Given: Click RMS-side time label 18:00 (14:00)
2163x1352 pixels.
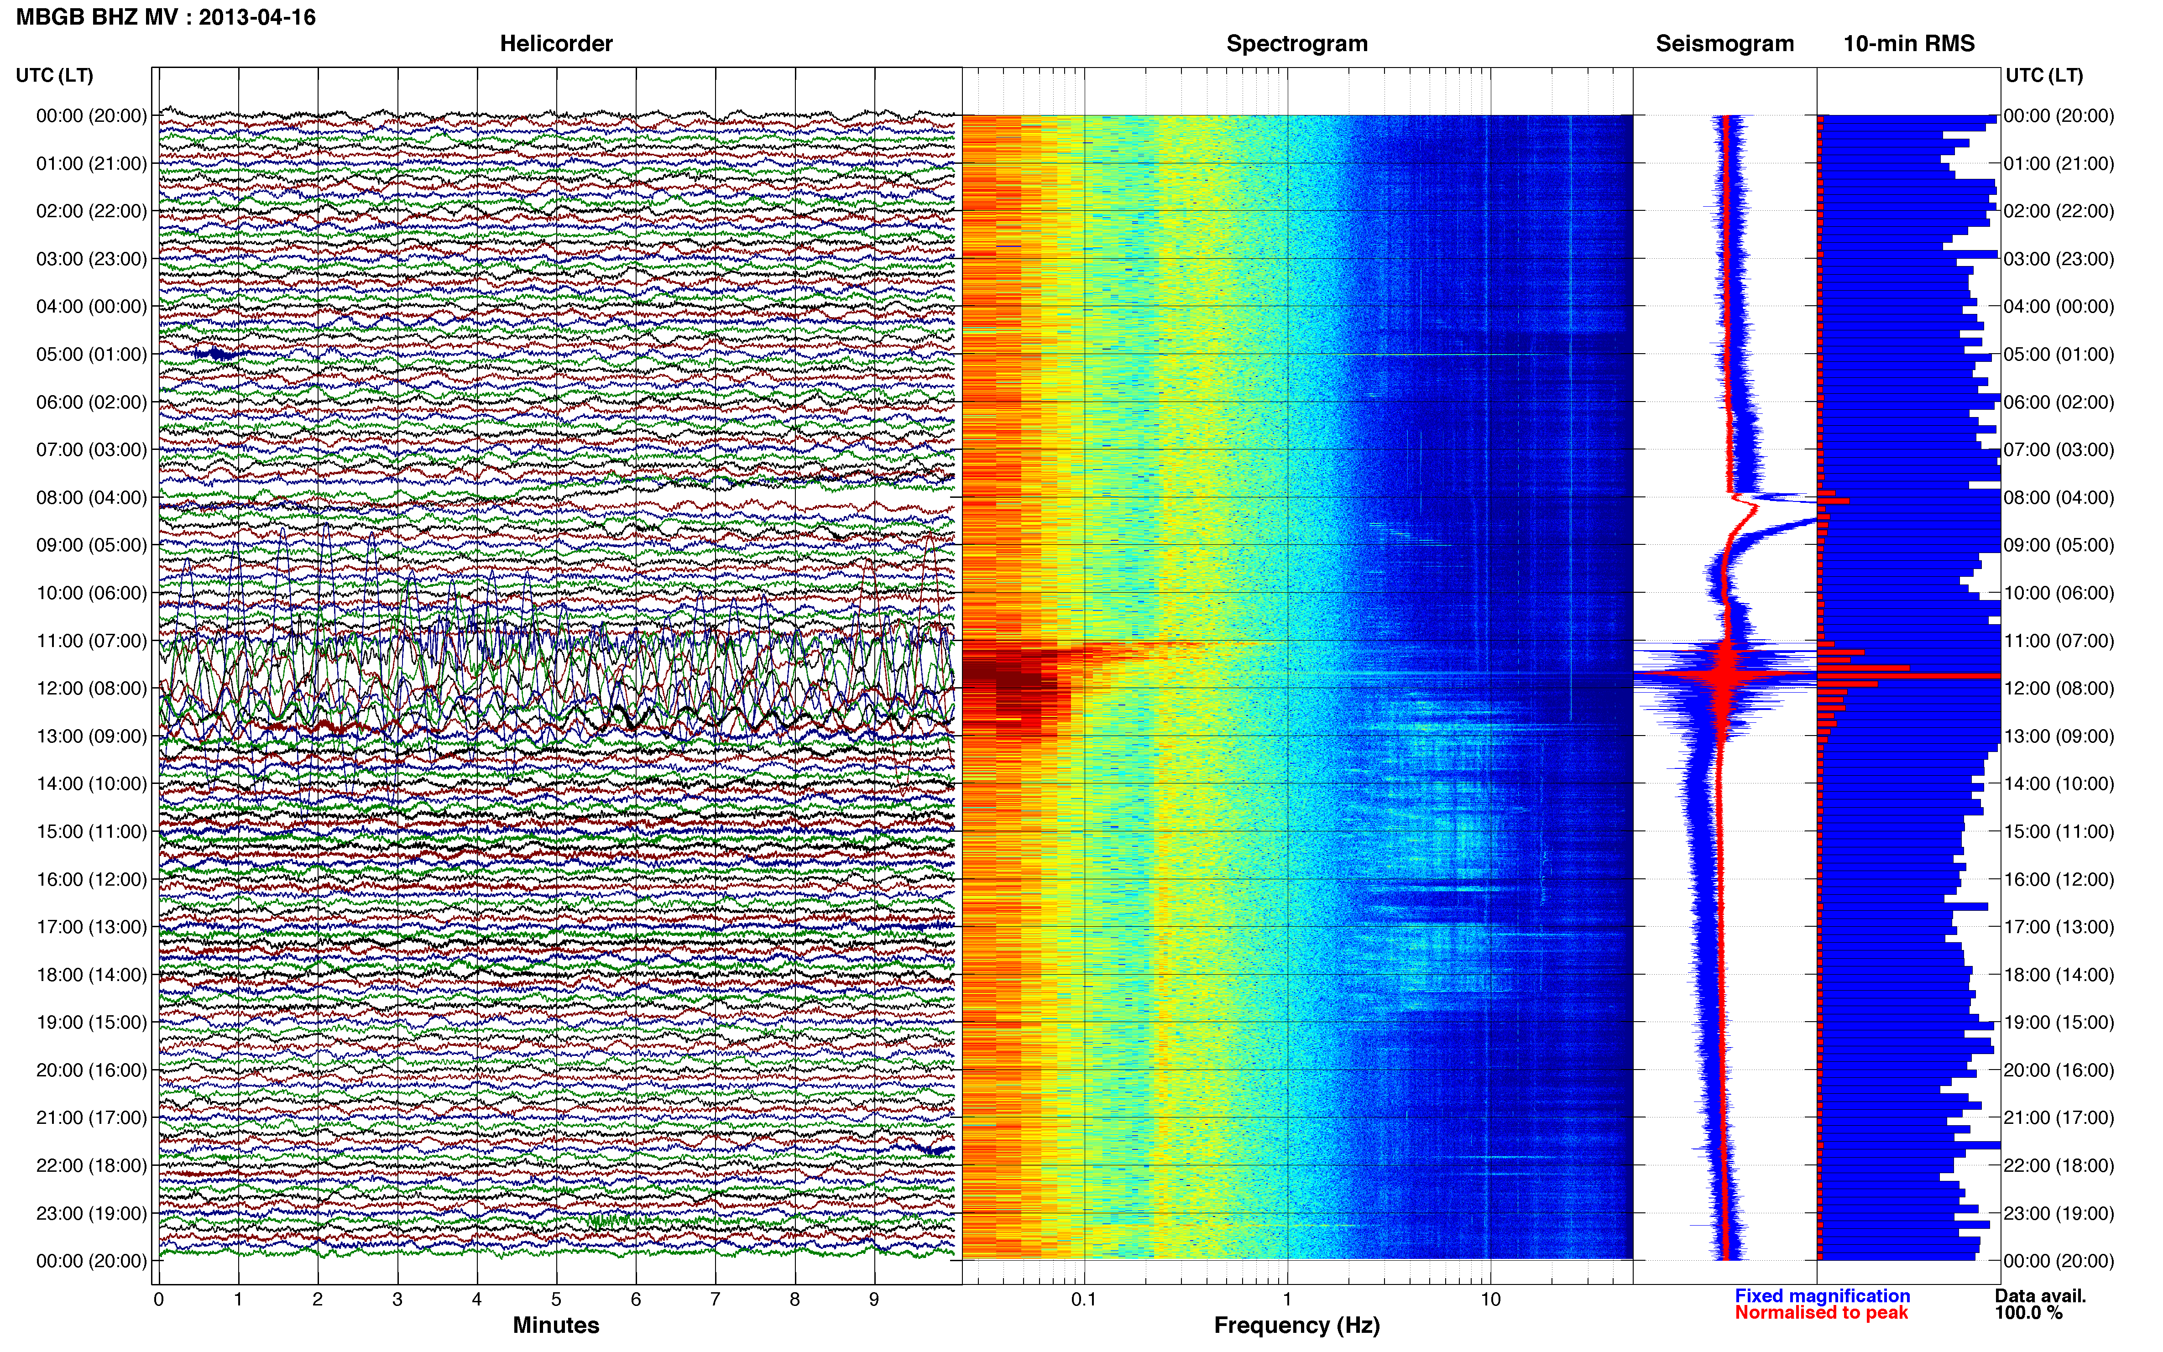Looking at the screenshot, I should (2059, 975).
